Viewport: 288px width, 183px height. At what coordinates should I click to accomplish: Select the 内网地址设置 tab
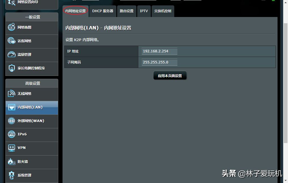[x=75, y=11]
